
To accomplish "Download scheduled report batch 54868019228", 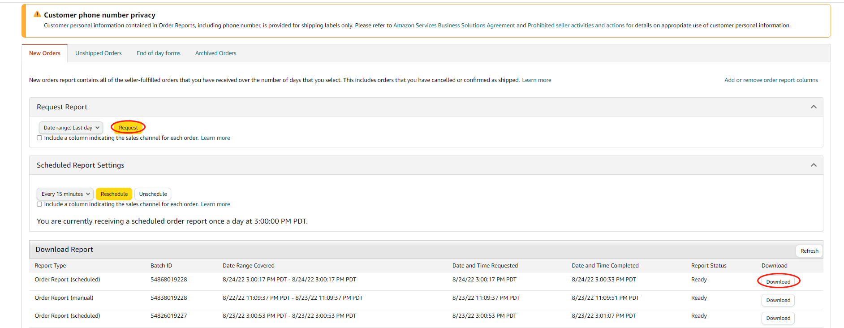I will click(778, 282).
